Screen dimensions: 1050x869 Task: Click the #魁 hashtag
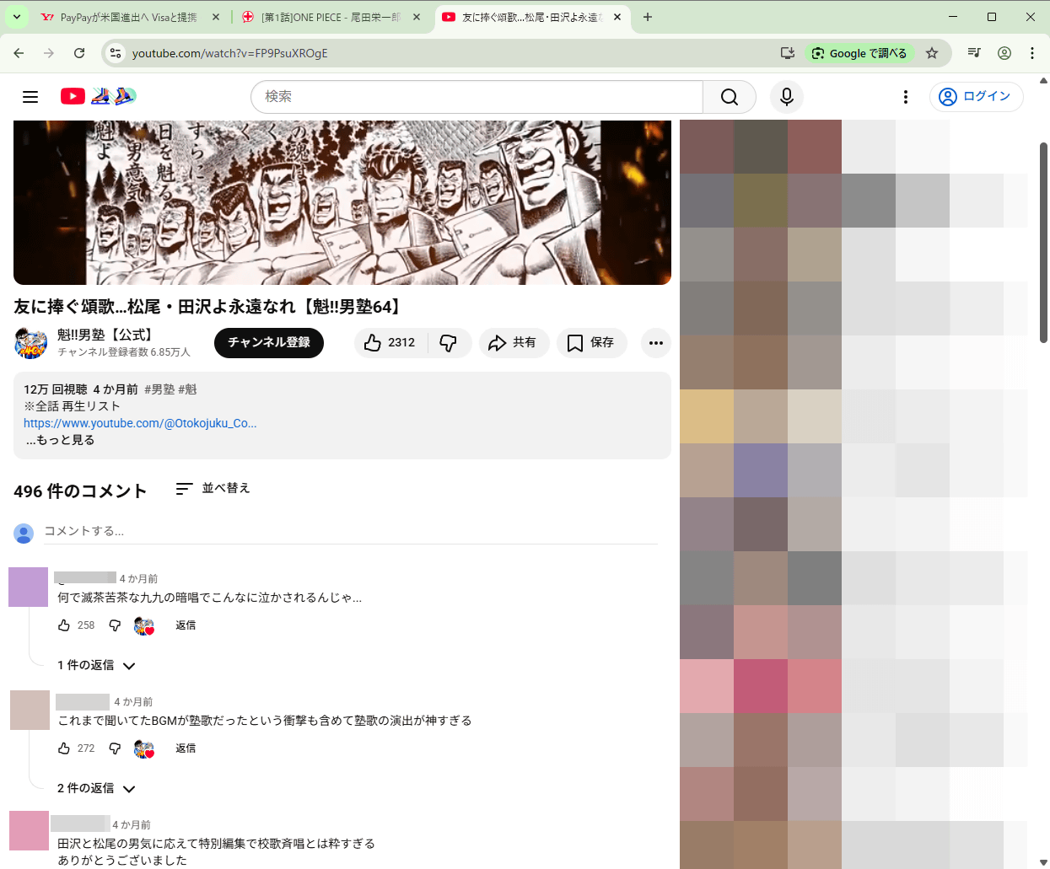click(187, 389)
